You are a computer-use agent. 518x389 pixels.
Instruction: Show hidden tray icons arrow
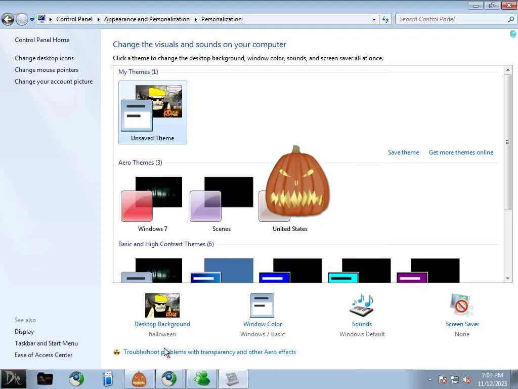click(x=430, y=379)
